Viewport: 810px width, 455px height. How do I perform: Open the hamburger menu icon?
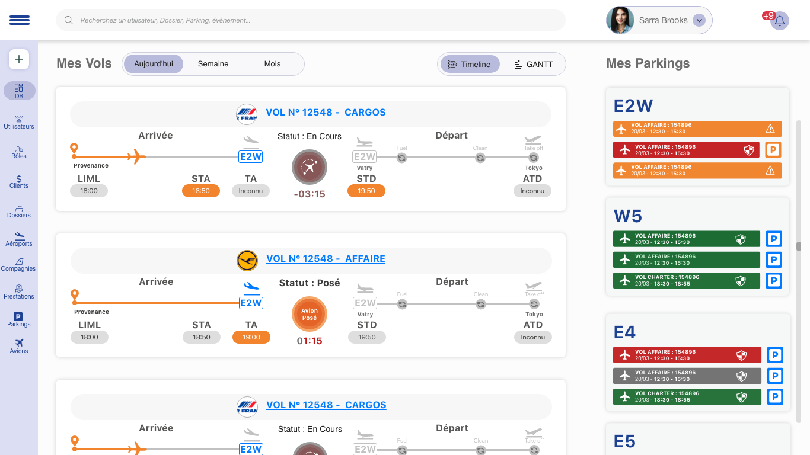point(19,20)
